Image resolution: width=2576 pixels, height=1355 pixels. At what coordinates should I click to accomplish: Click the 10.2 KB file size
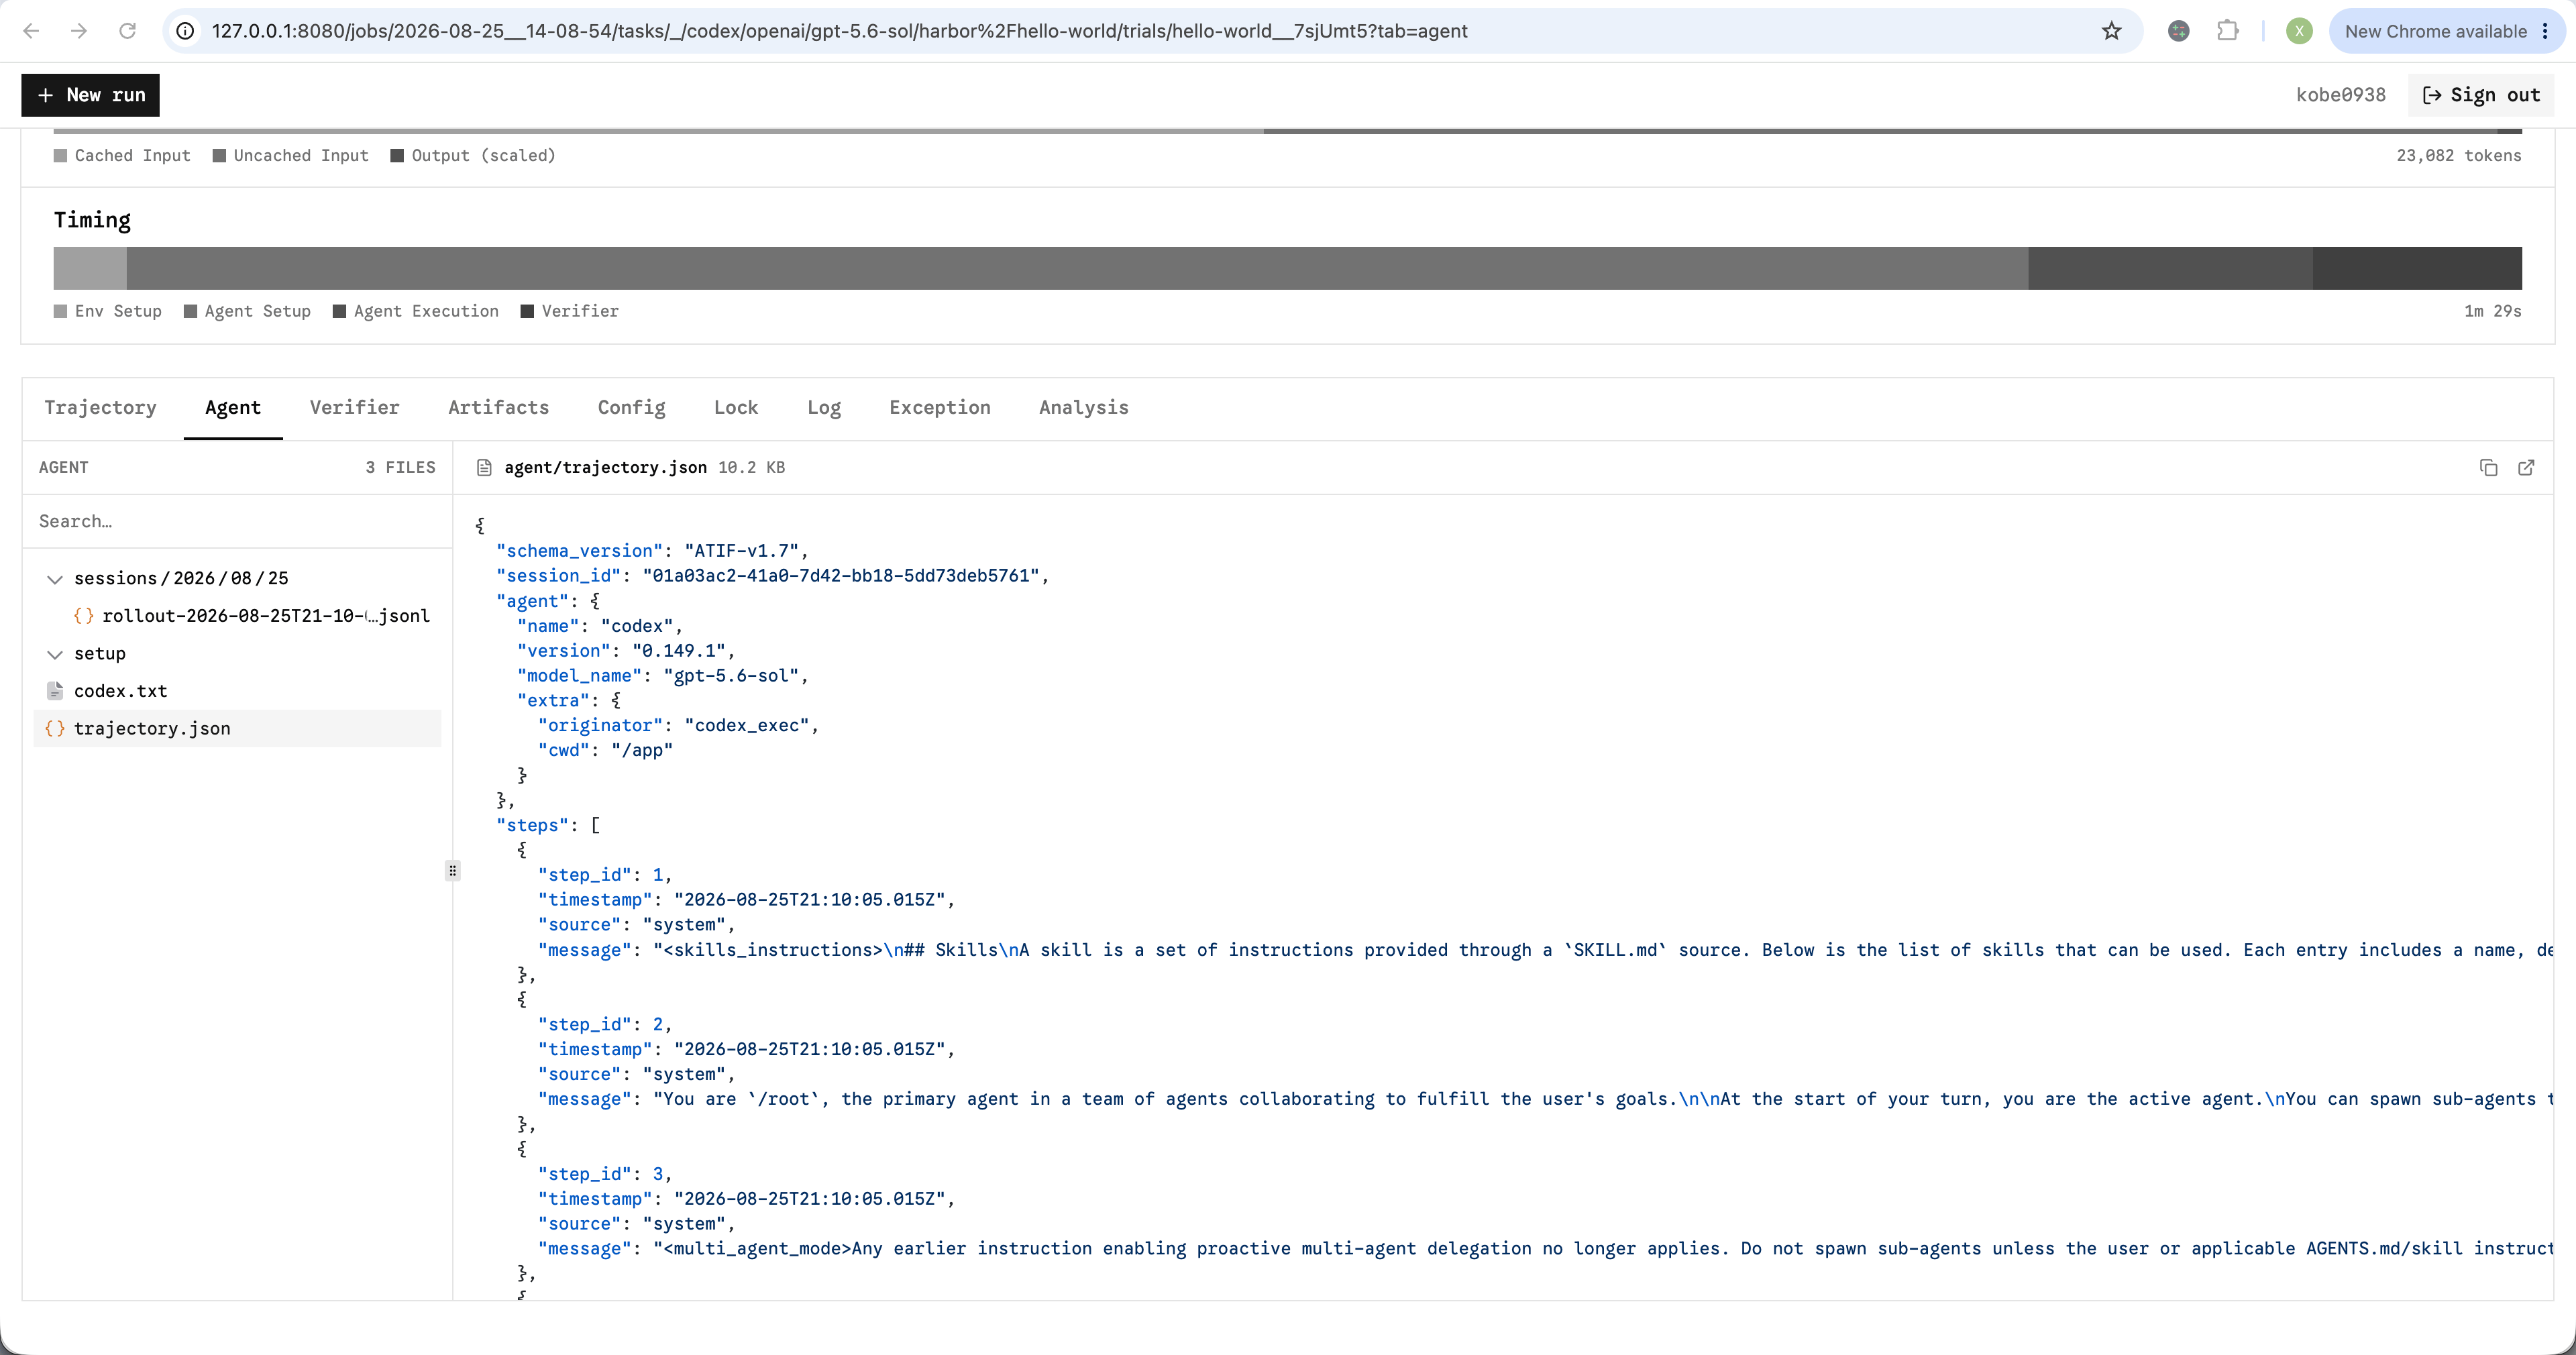pos(751,468)
